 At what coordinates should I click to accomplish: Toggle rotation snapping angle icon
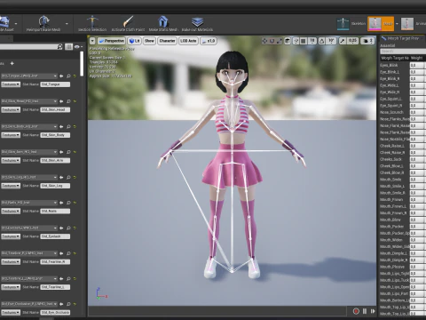point(322,41)
